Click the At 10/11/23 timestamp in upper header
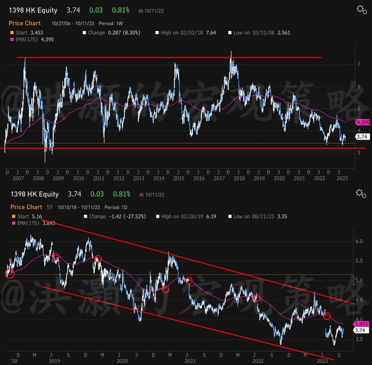Image resolution: width=372 pixels, height=365 pixels. click(x=151, y=11)
